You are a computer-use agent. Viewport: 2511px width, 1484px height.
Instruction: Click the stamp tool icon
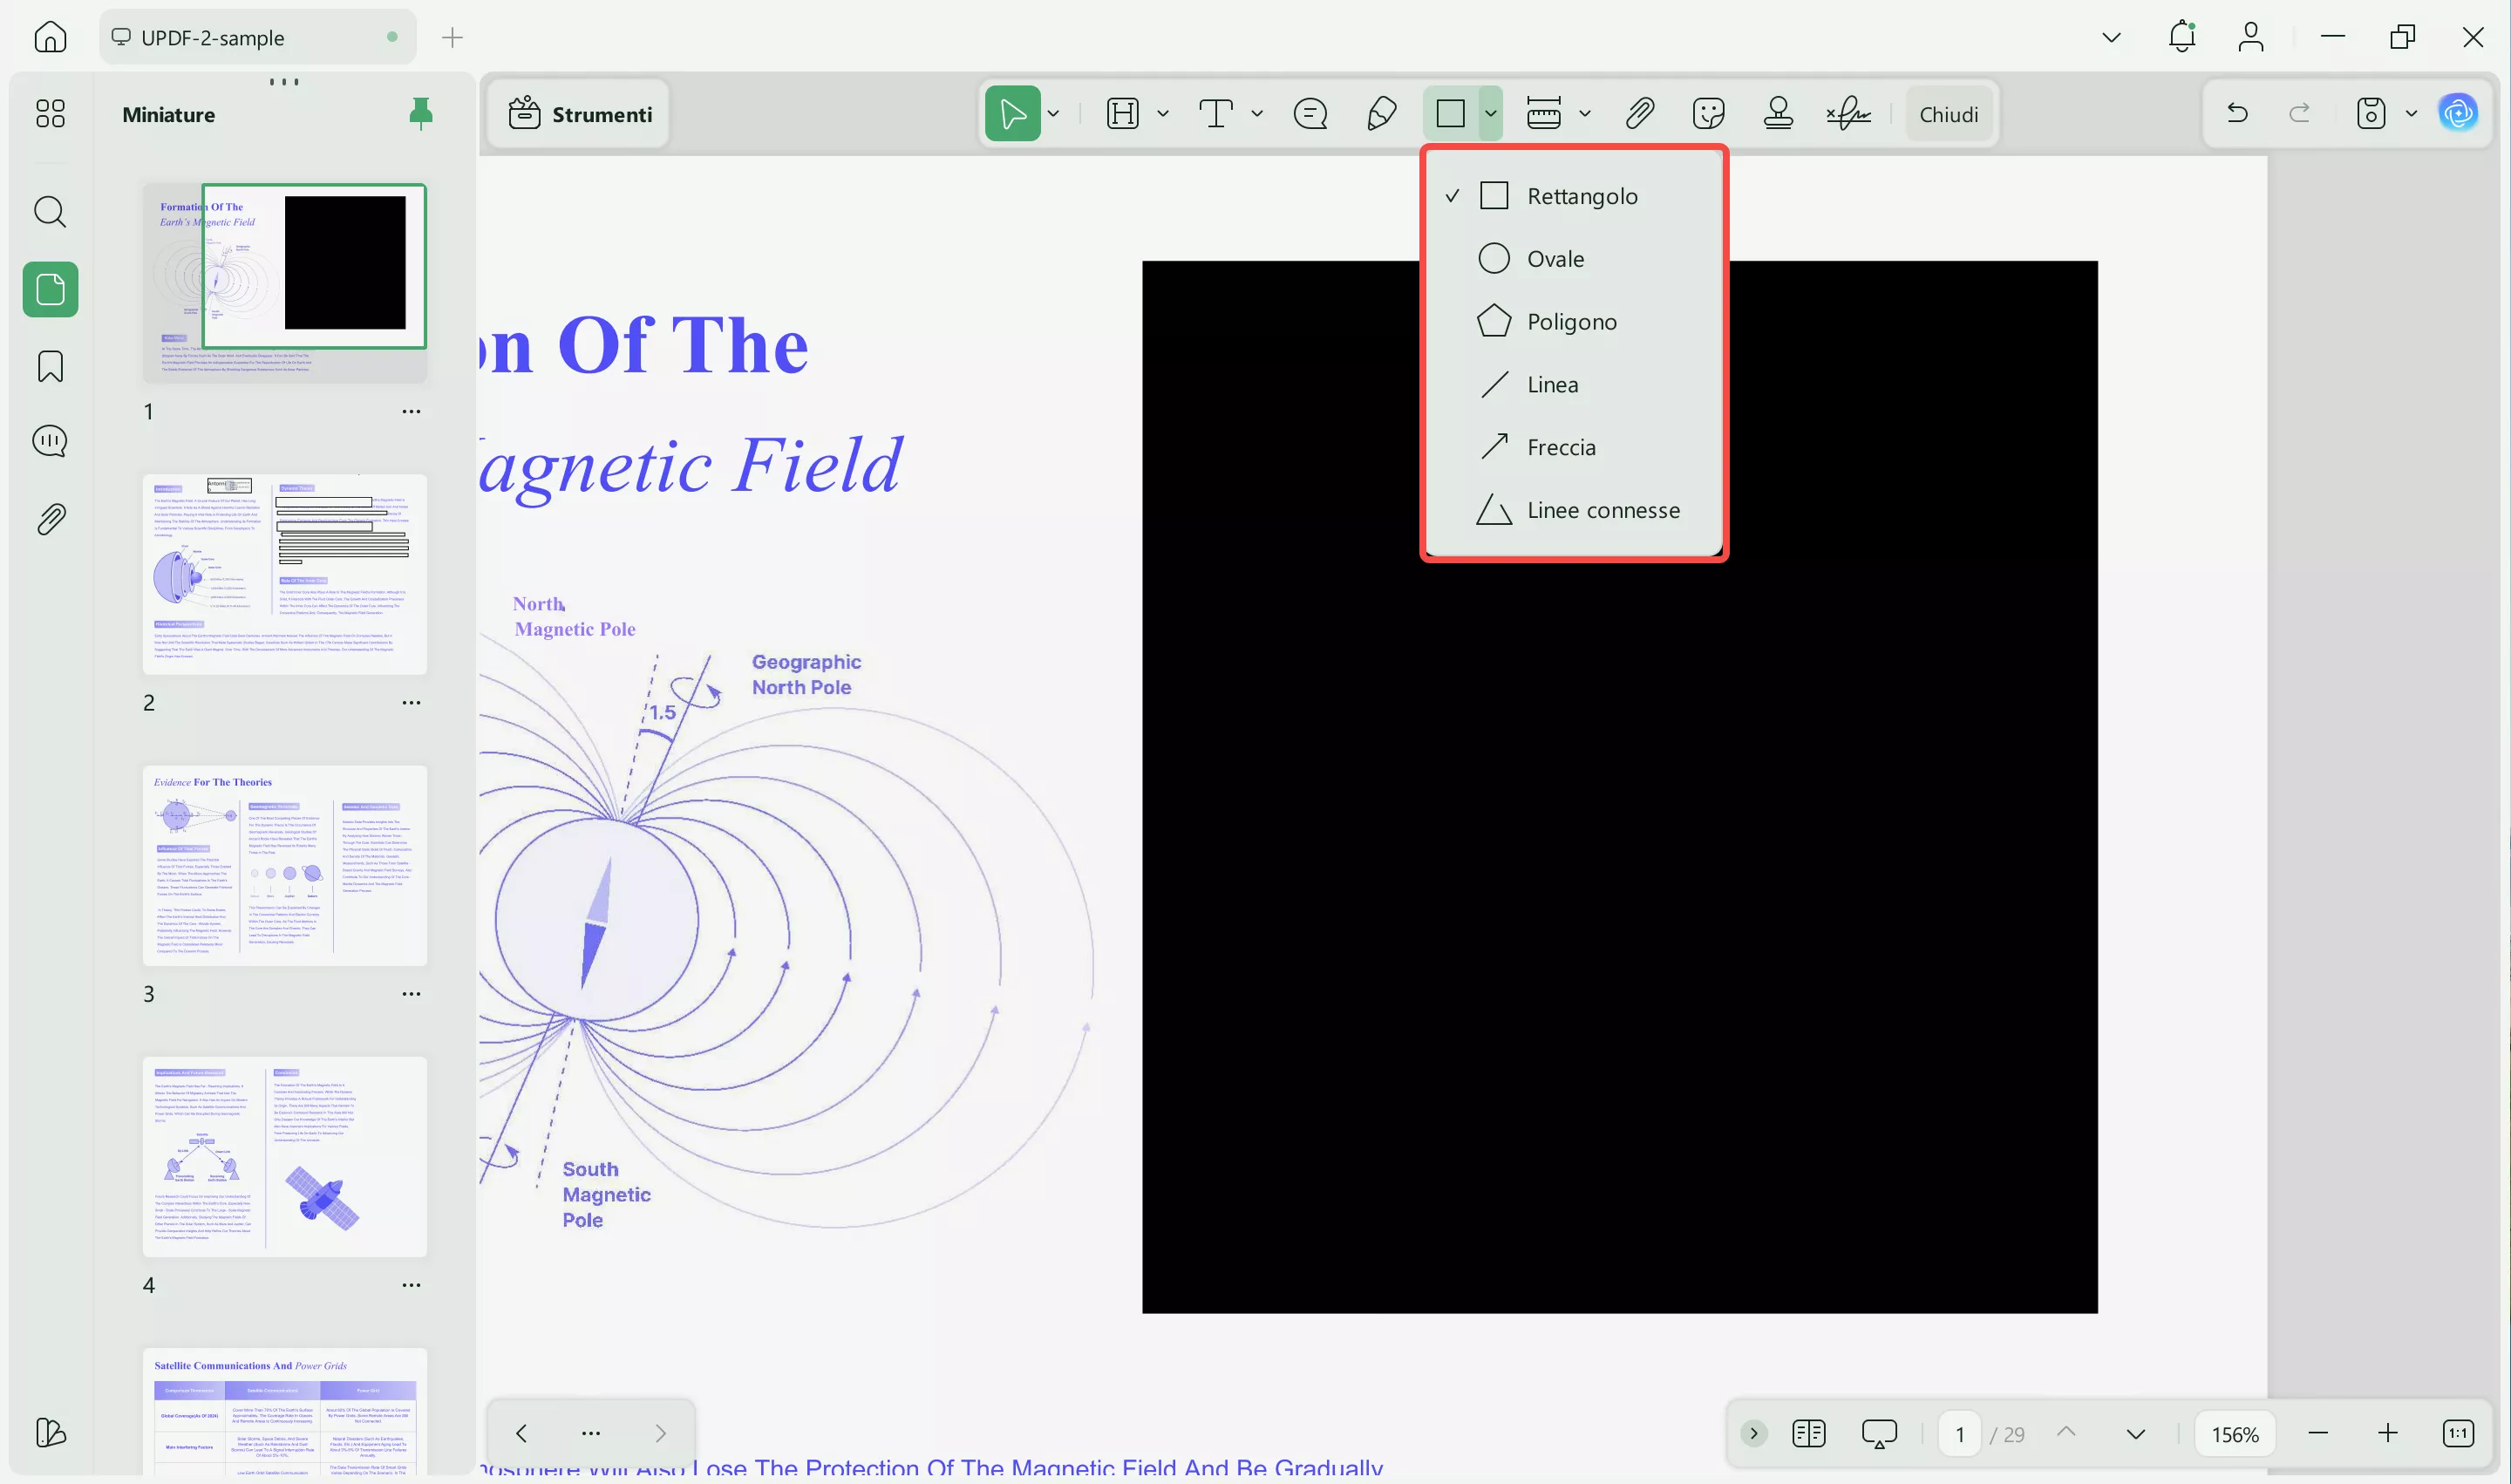pos(1777,114)
